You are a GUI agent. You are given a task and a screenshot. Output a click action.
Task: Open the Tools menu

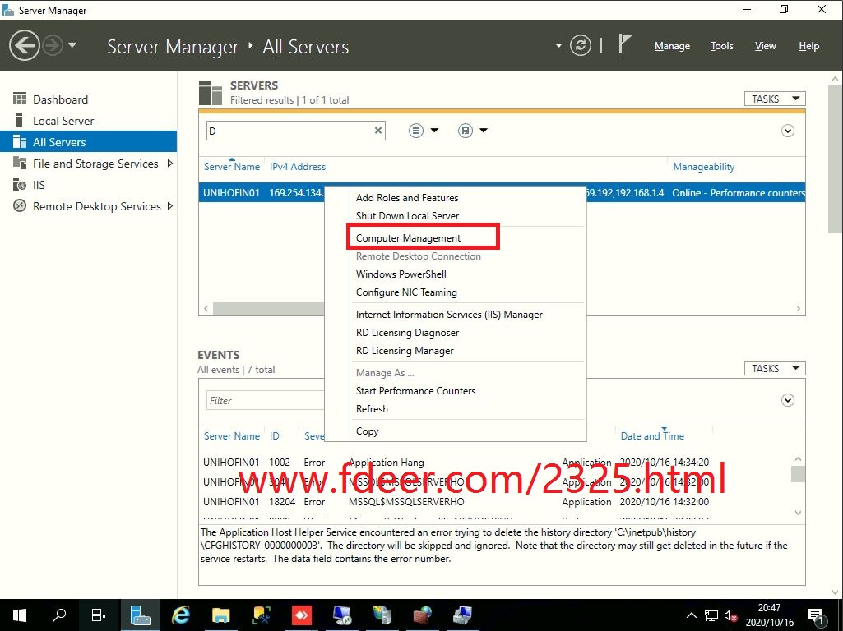pos(721,46)
